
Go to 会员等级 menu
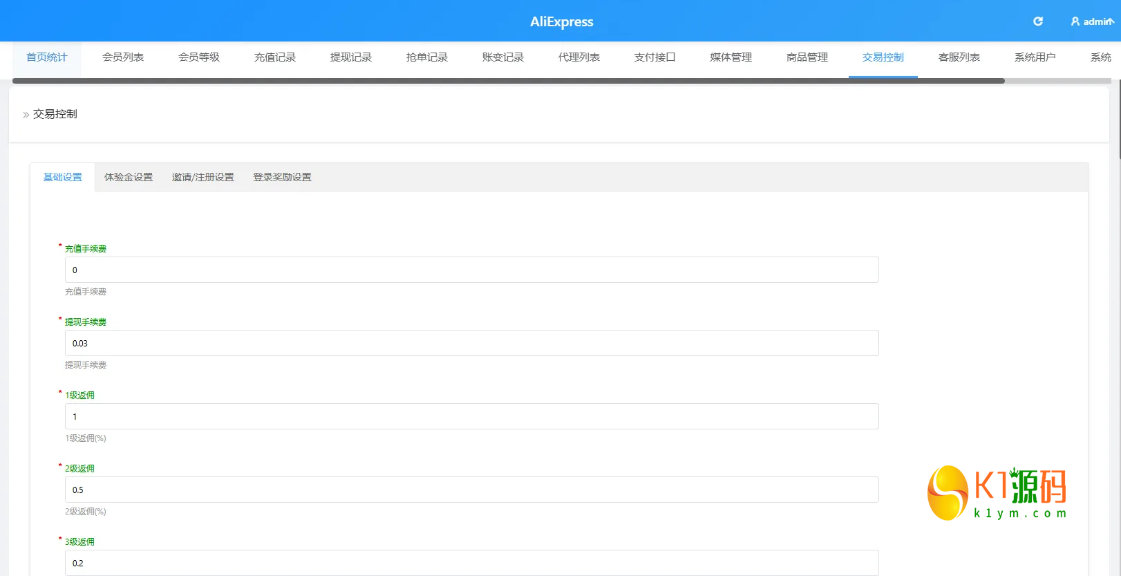(x=199, y=57)
